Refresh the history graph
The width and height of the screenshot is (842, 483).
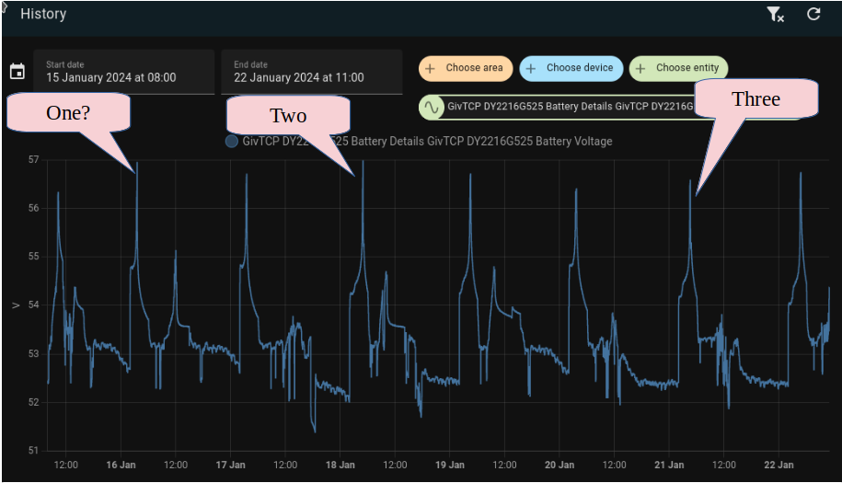coord(813,14)
